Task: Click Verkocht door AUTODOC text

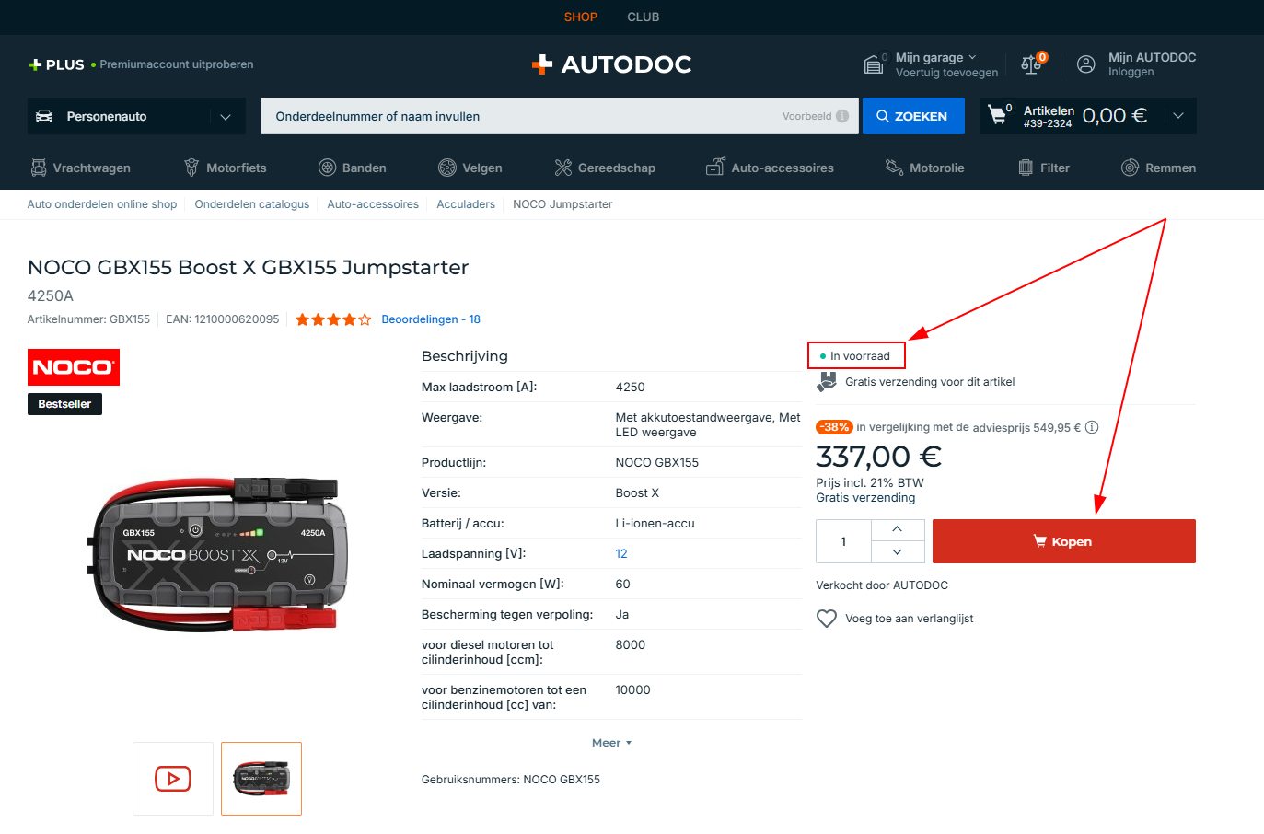Action: pos(882,585)
